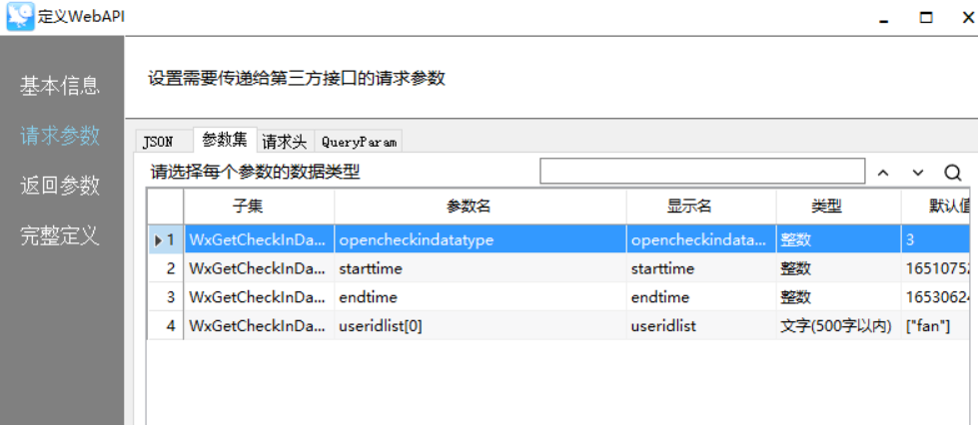Click the down arrow next to search
The image size is (978, 425).
click(918, 172)
